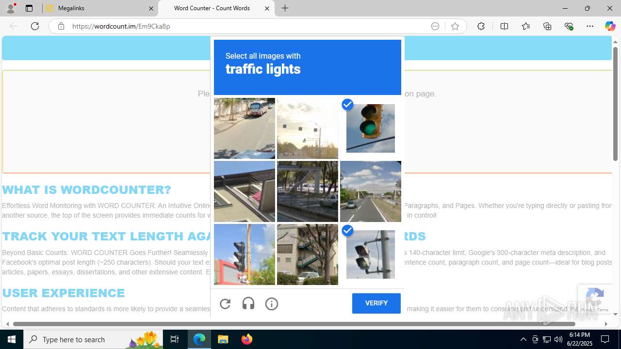Open the browser profile icon
Viewport: 621px width, 349px height.
click(11, 8)
